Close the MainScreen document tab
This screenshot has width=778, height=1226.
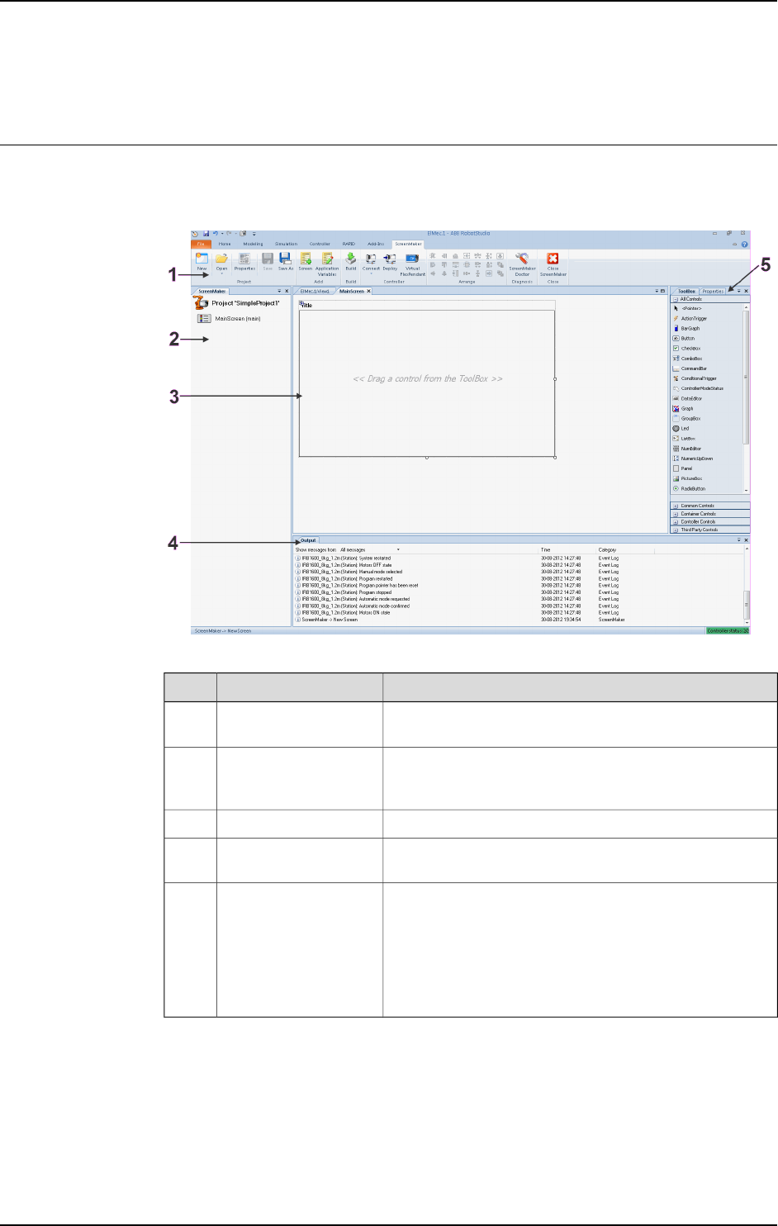click(369, 292)
